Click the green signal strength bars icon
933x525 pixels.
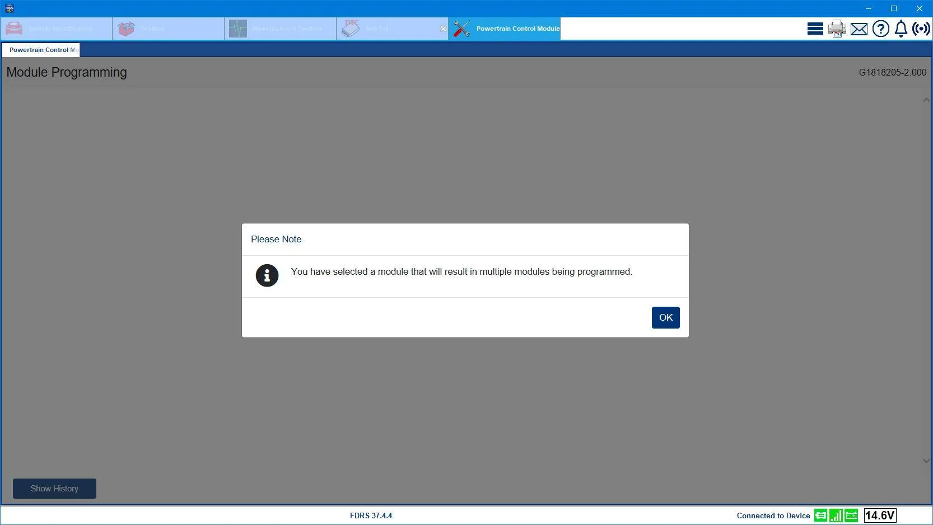pyautogui.click(x=836, y=515)
